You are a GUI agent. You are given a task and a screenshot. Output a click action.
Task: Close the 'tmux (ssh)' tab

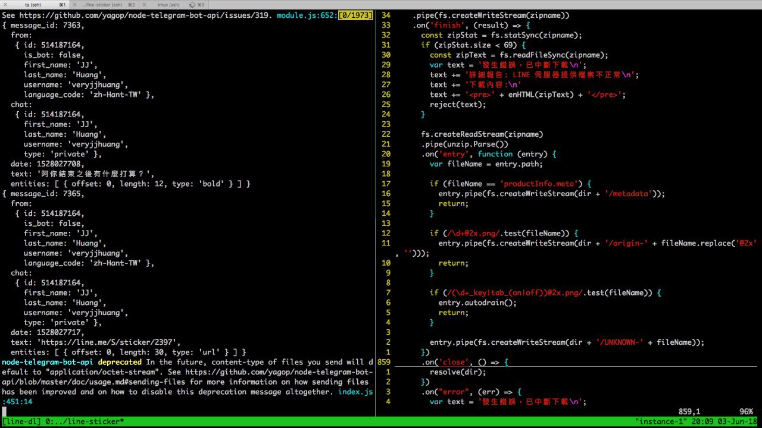click(145, 5)
